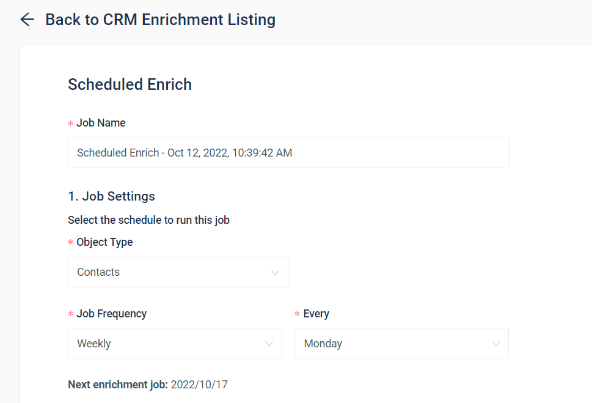This screenshot has height=403, width=592.
Task: Click the red asterisk beside Job Frequency
Action: (70, 314)
